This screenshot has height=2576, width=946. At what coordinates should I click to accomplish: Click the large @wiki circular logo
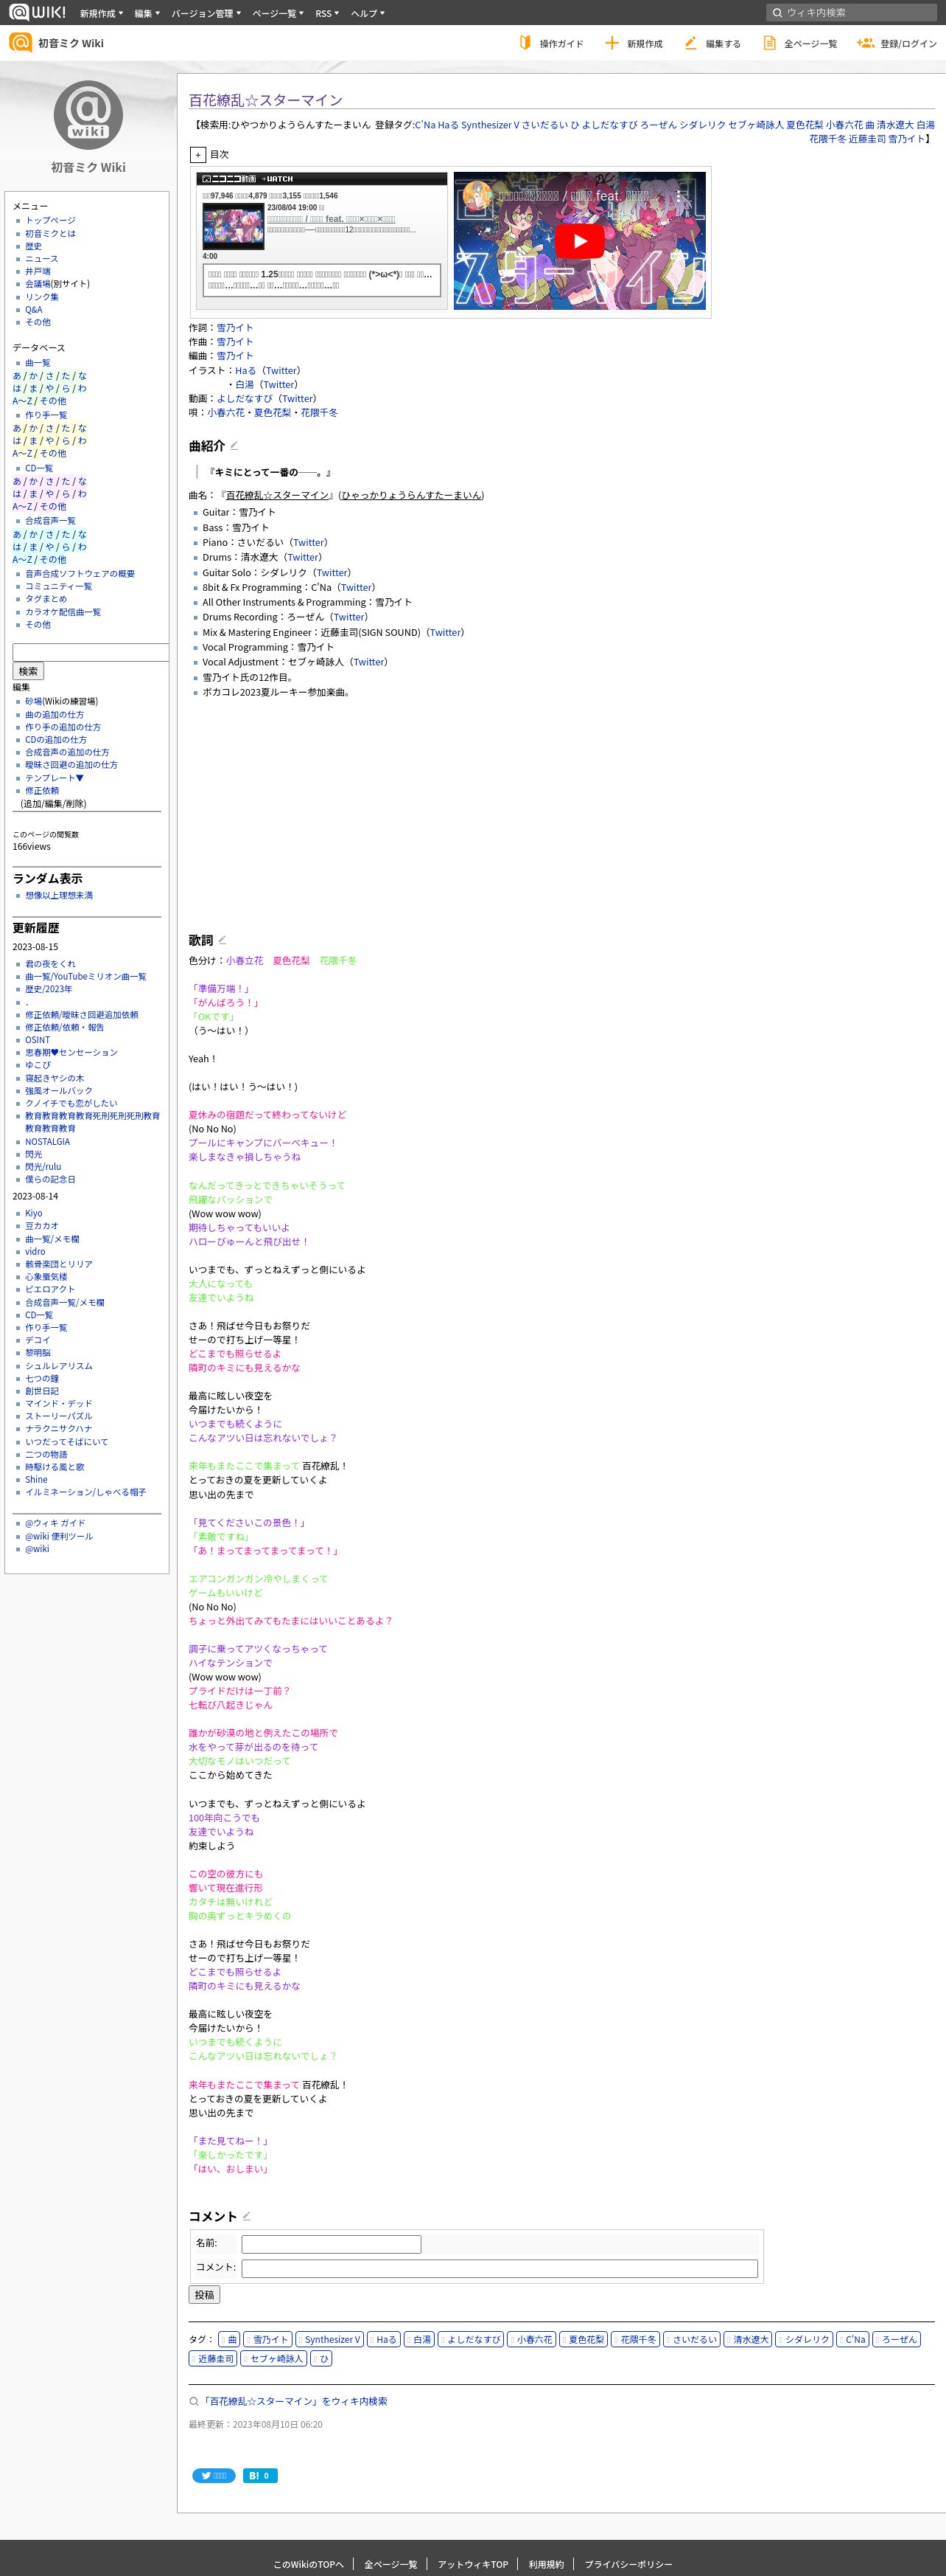88,115
